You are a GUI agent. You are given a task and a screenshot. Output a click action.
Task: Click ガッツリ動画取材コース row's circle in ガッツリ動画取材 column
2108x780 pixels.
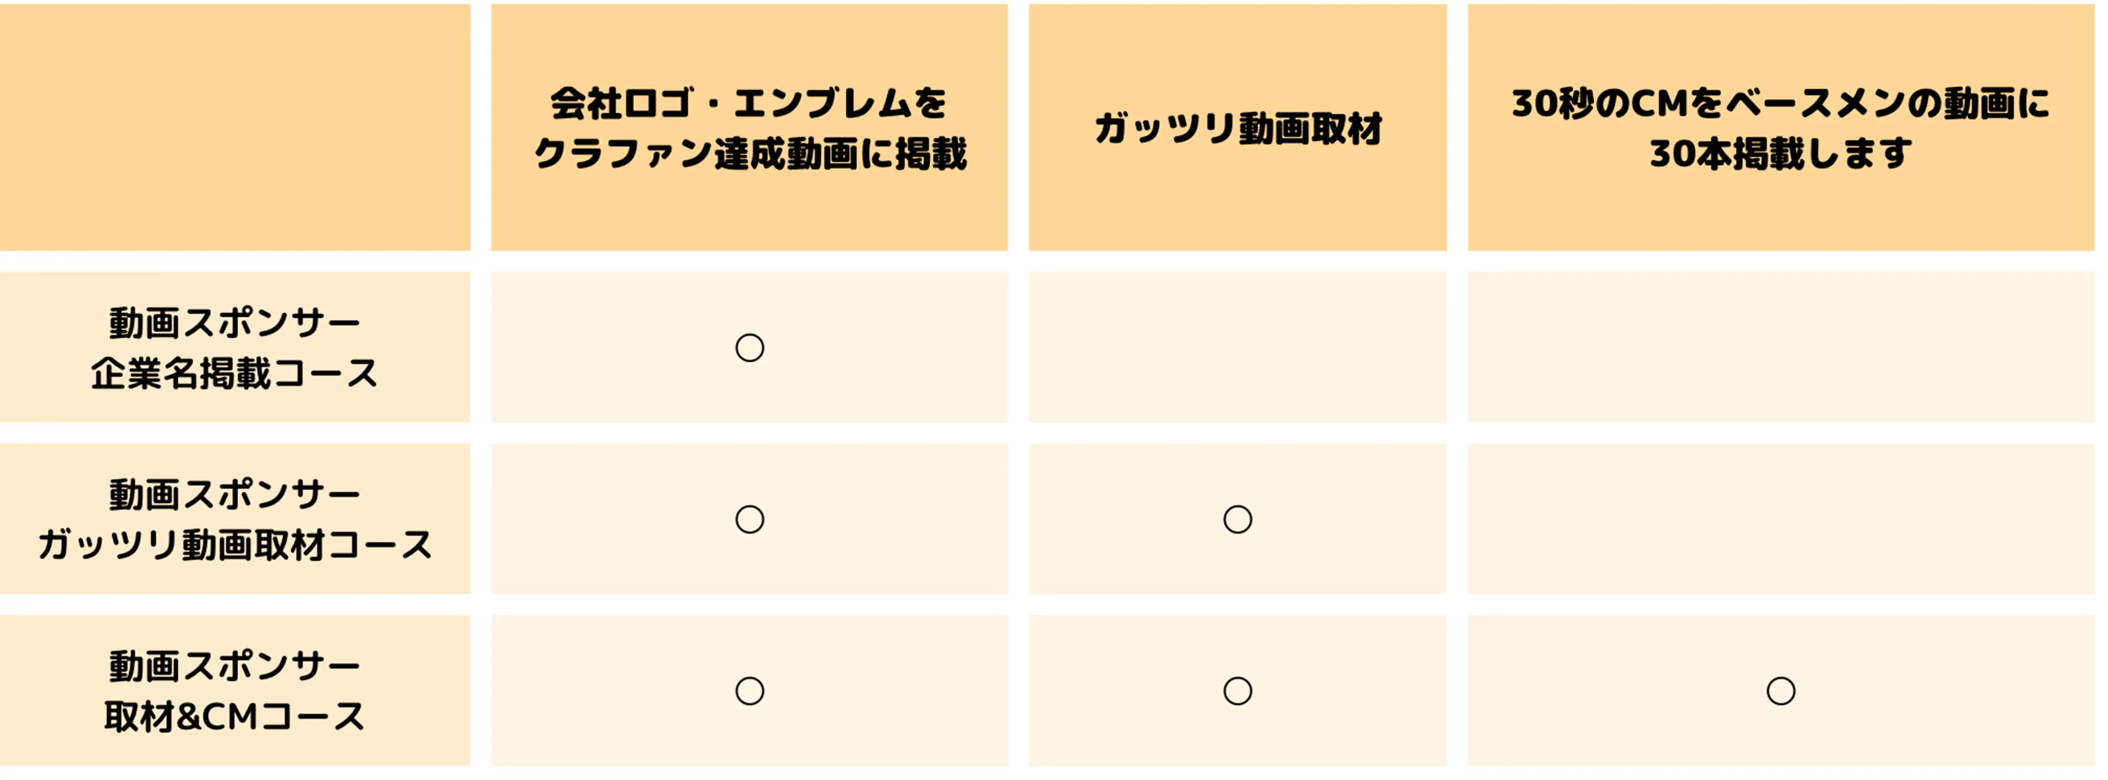1237,519
